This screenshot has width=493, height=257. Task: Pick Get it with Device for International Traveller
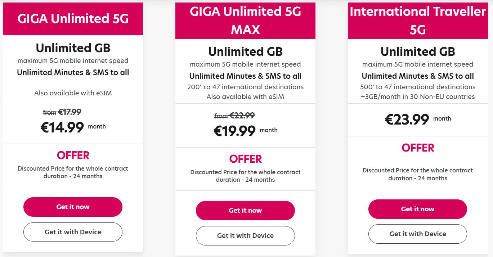417,234
